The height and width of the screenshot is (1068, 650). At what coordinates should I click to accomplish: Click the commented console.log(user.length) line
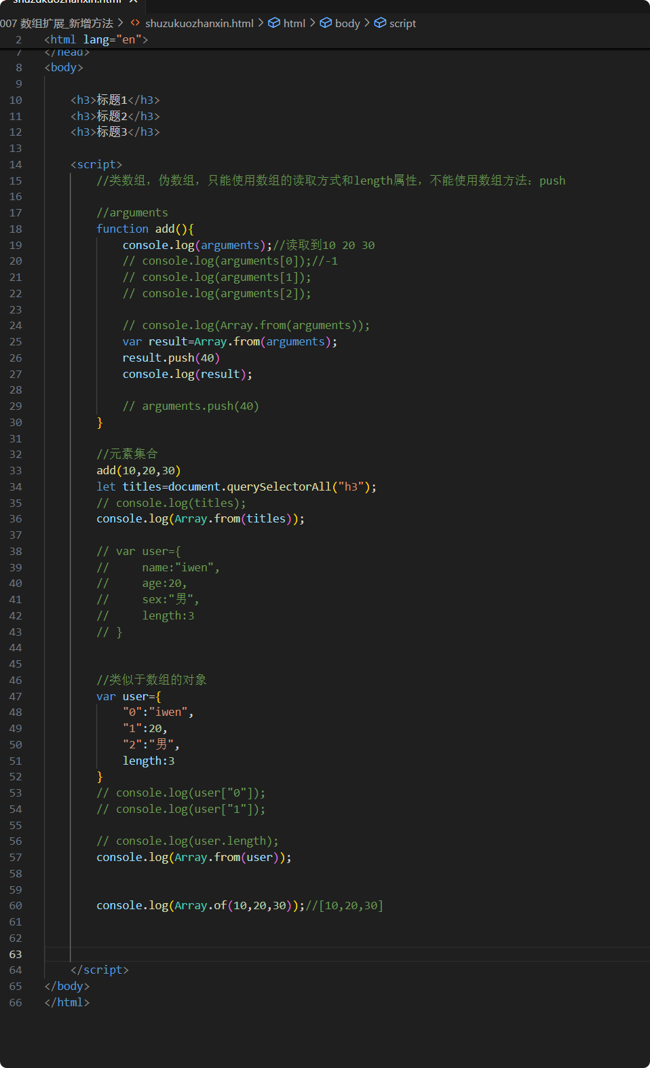click(x=188, y=841)
